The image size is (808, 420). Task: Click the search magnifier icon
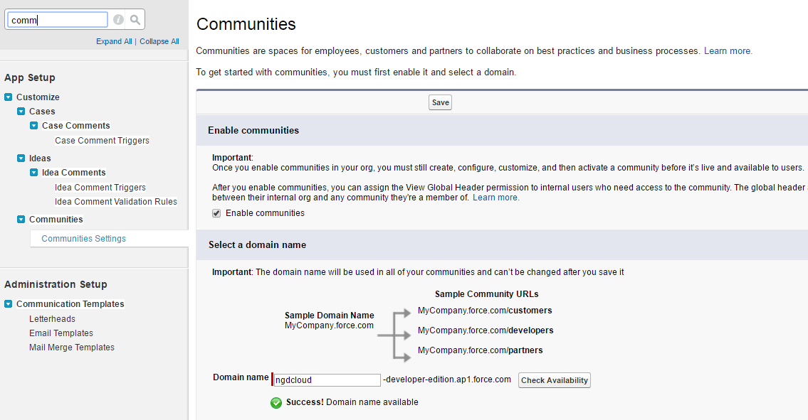pos(135,19)
